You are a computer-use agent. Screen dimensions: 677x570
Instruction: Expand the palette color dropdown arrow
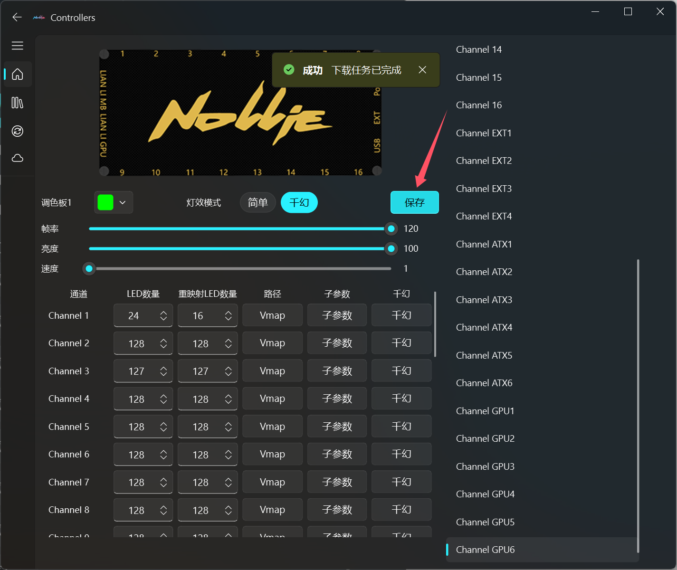[123, 202]
